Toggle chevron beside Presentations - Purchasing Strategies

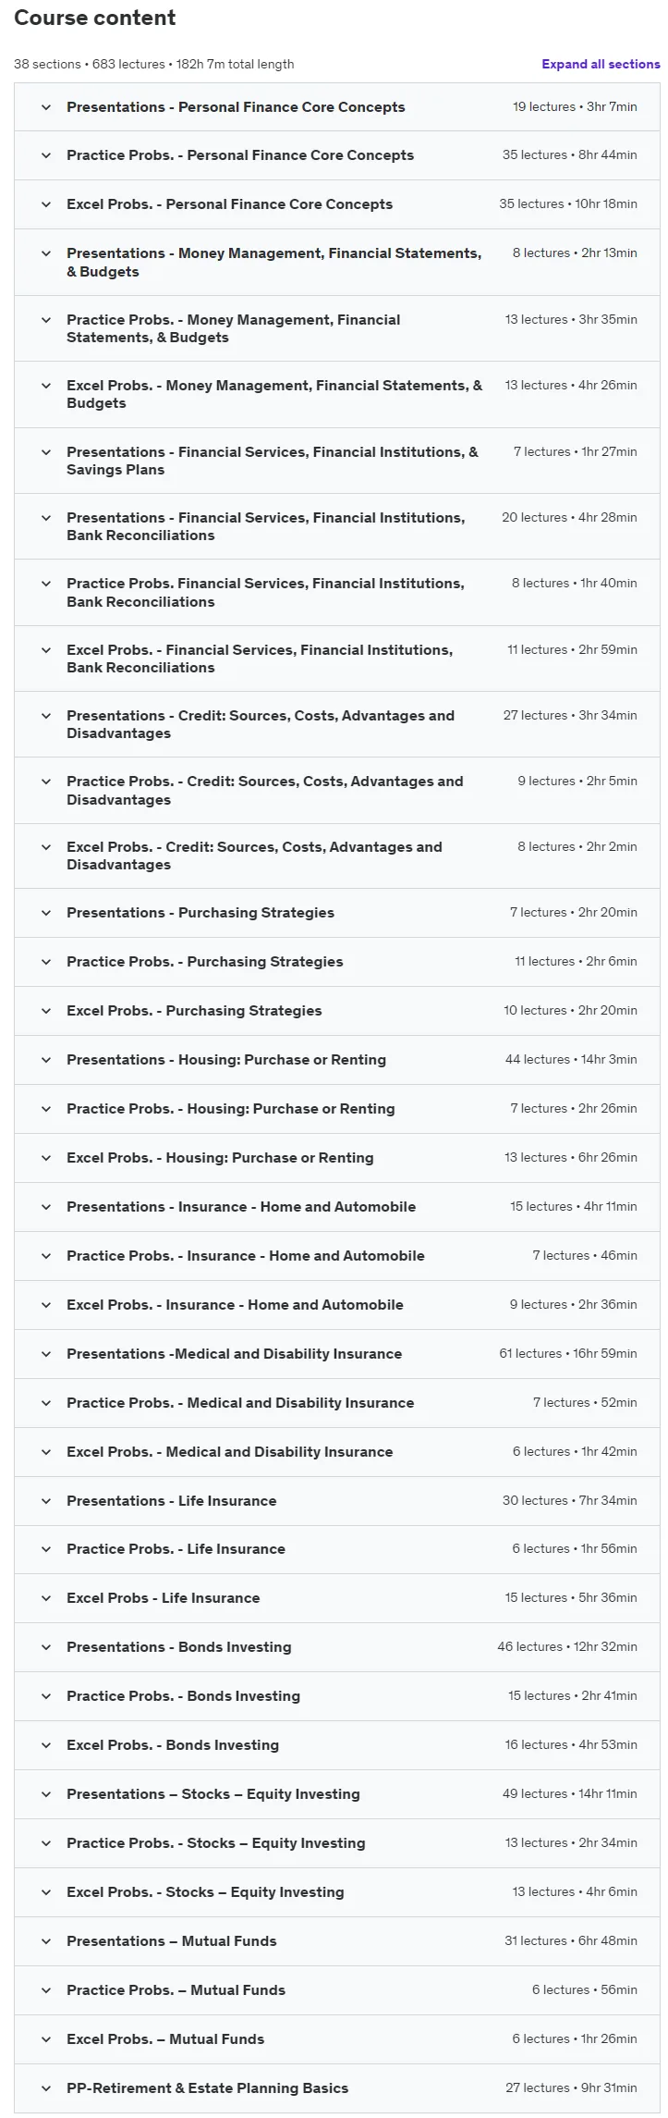click(x=46, y=913)
